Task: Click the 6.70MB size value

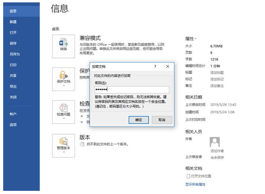Action: point(216,46)
